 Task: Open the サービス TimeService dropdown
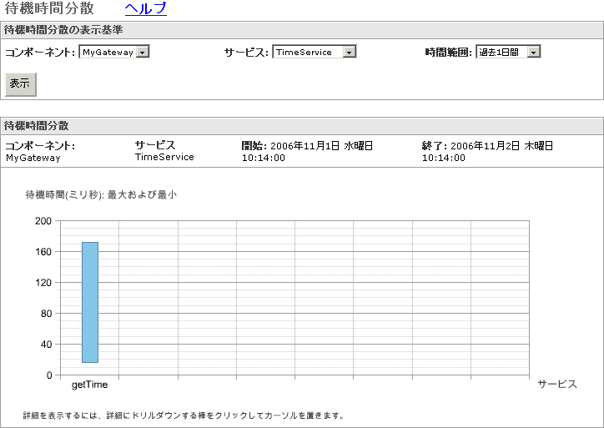315,52
